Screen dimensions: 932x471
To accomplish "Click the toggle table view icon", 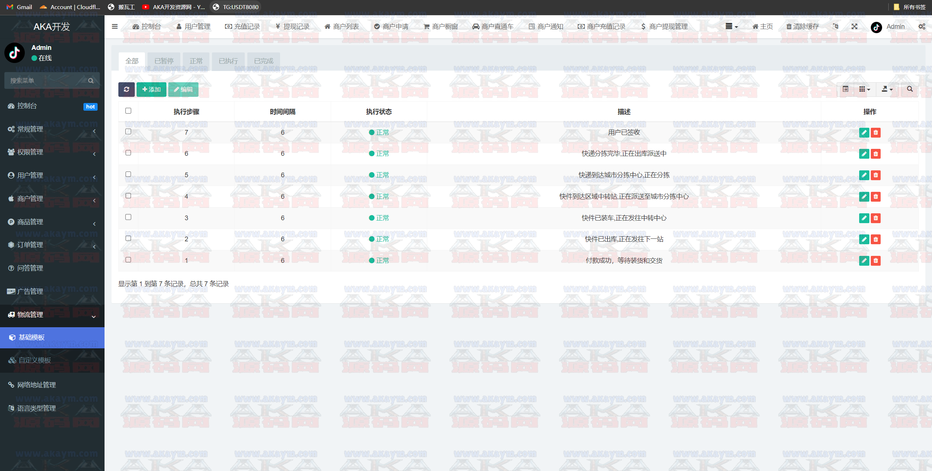I will (x=845, y=89).
